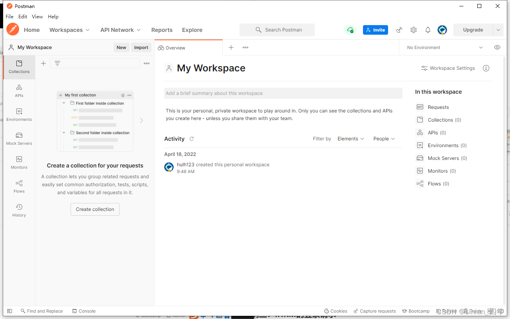Open APIs (0) in workspace list
Screen dimensions: 510x319
(x=431, y=133)
